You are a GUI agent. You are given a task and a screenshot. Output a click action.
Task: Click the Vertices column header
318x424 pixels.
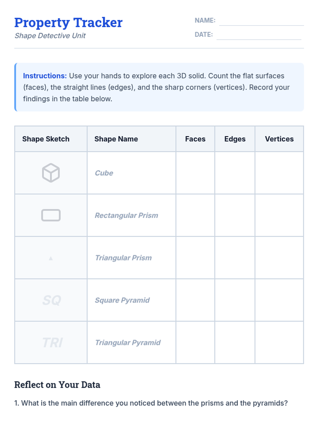point(279,139)
